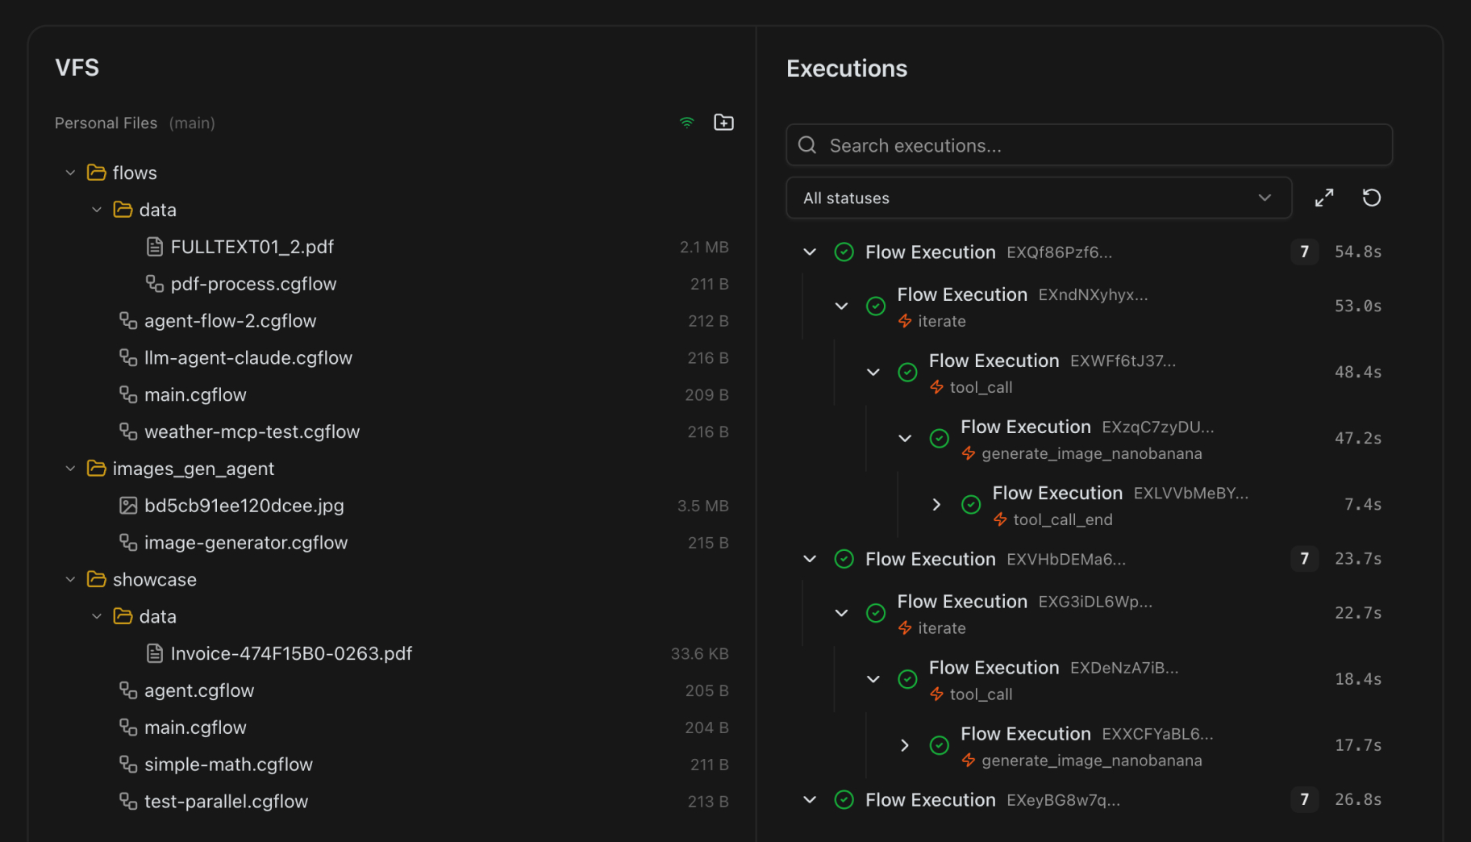This screenshot has height=842, width=1471.
Task: Click the 7 count badge on EXVHbDEMa6
Action: point(1305,559)
